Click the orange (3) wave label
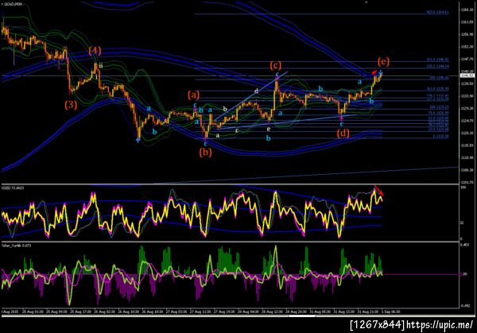477x333 pixels. click(71, 105)
